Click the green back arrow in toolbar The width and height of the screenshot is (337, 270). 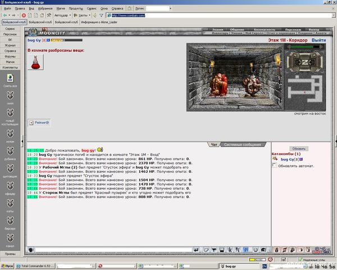[4, 15]
